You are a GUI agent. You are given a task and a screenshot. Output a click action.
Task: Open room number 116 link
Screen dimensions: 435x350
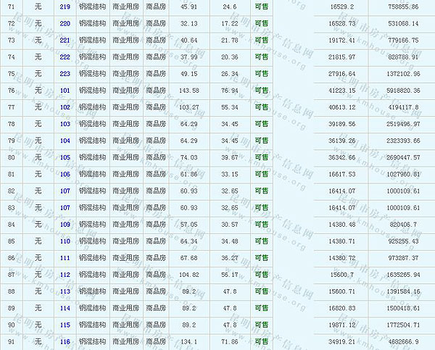point(65,341)
